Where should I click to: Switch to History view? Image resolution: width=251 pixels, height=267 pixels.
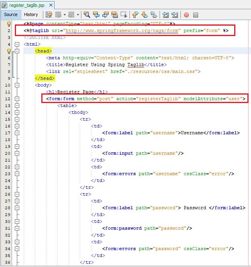(31, 14)
